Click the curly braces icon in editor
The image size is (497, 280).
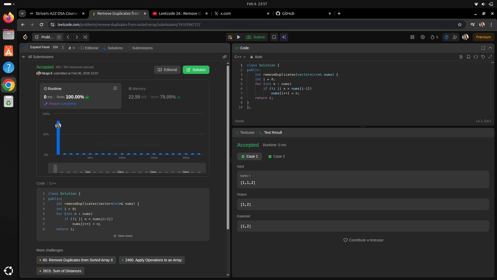(476, 57)
